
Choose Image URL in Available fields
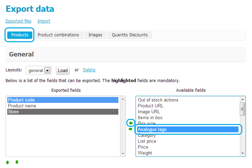tap(149, 112)
